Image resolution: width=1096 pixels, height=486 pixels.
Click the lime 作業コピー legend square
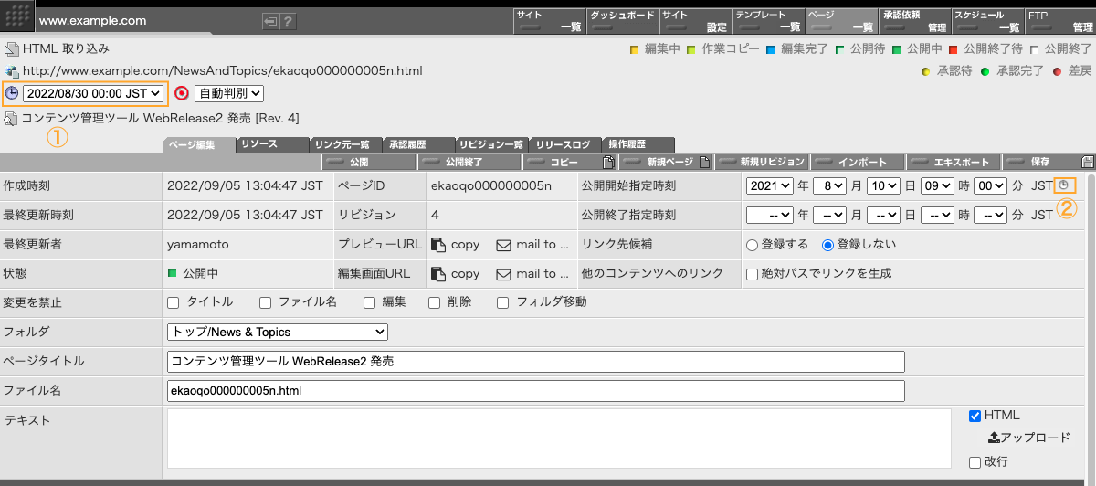[691, 49]
